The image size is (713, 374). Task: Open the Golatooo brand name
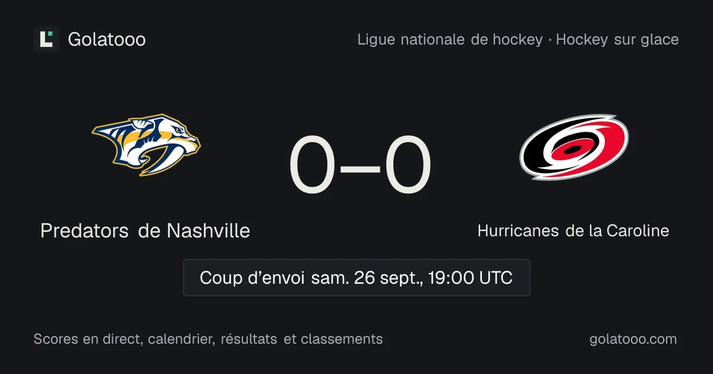(107, 40)
